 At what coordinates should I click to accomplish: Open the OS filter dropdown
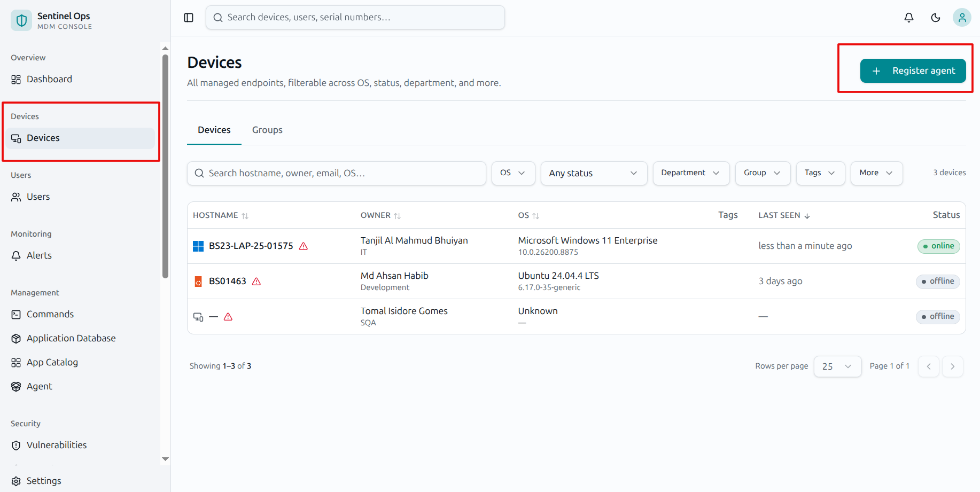pos(513,173)
